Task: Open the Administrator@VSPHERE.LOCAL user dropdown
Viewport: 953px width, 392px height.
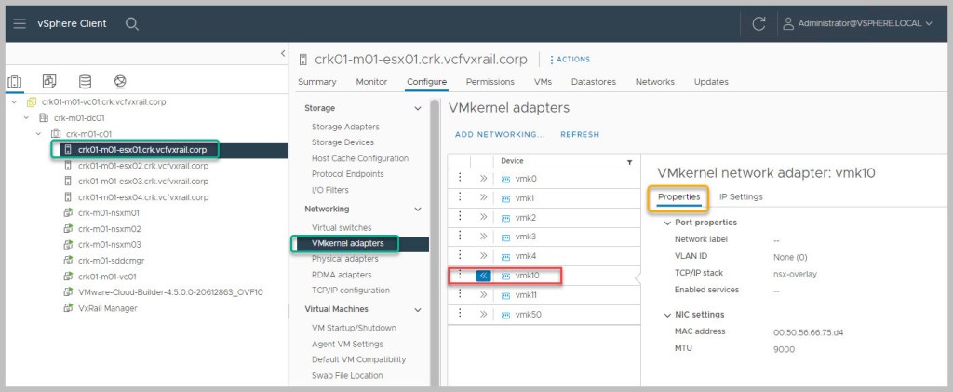Action: point(855,23)
